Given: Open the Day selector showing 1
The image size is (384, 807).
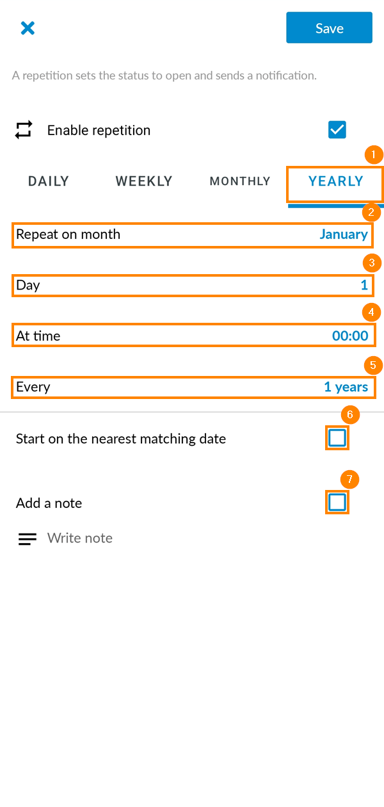Looking at the screenshot, I should click(x=192, y=285).
